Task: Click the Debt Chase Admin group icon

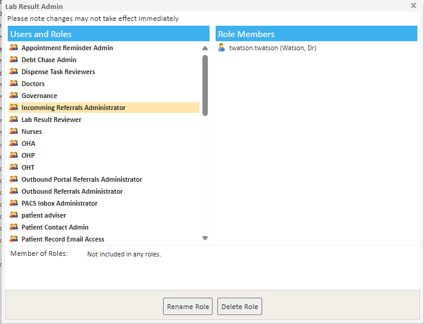Action: tap(14, 60)
